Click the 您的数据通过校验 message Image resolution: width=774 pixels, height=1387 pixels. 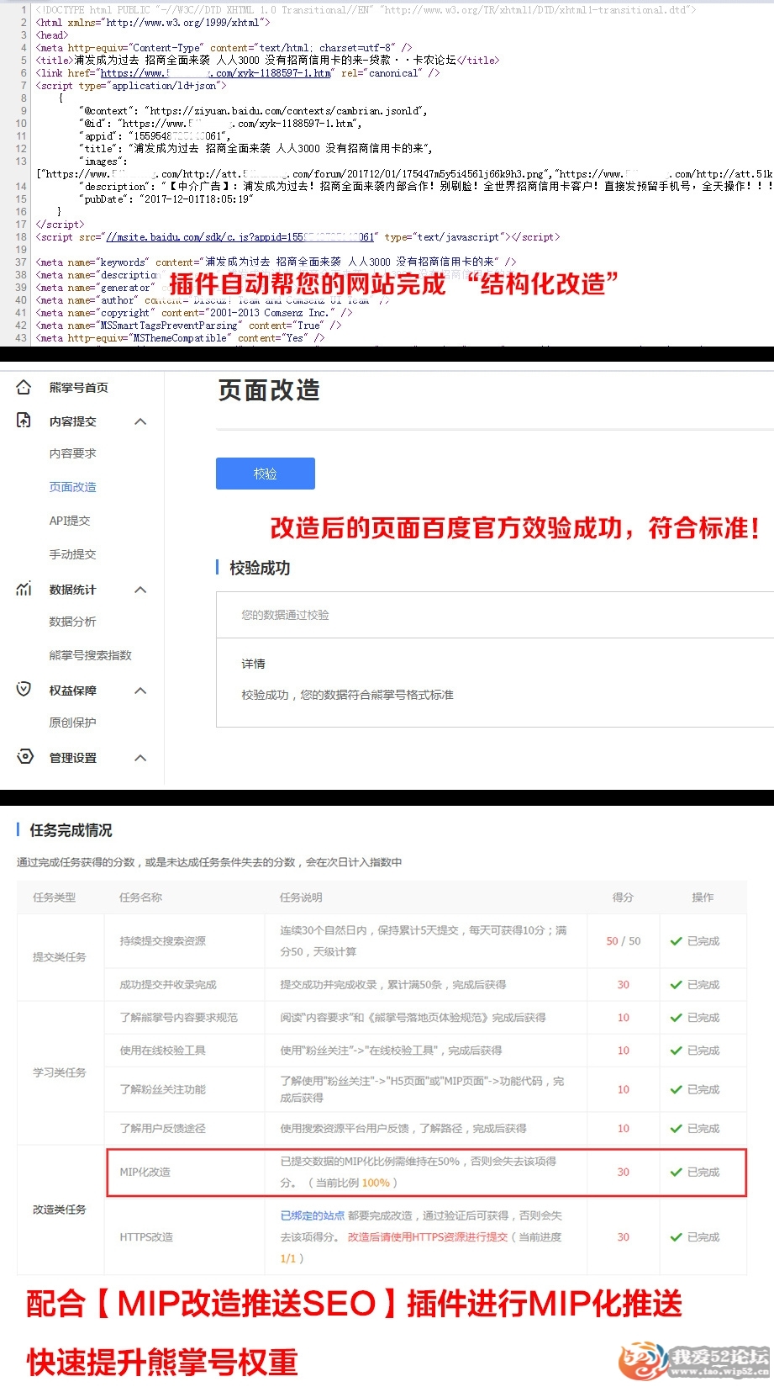[x=285, y=615]
